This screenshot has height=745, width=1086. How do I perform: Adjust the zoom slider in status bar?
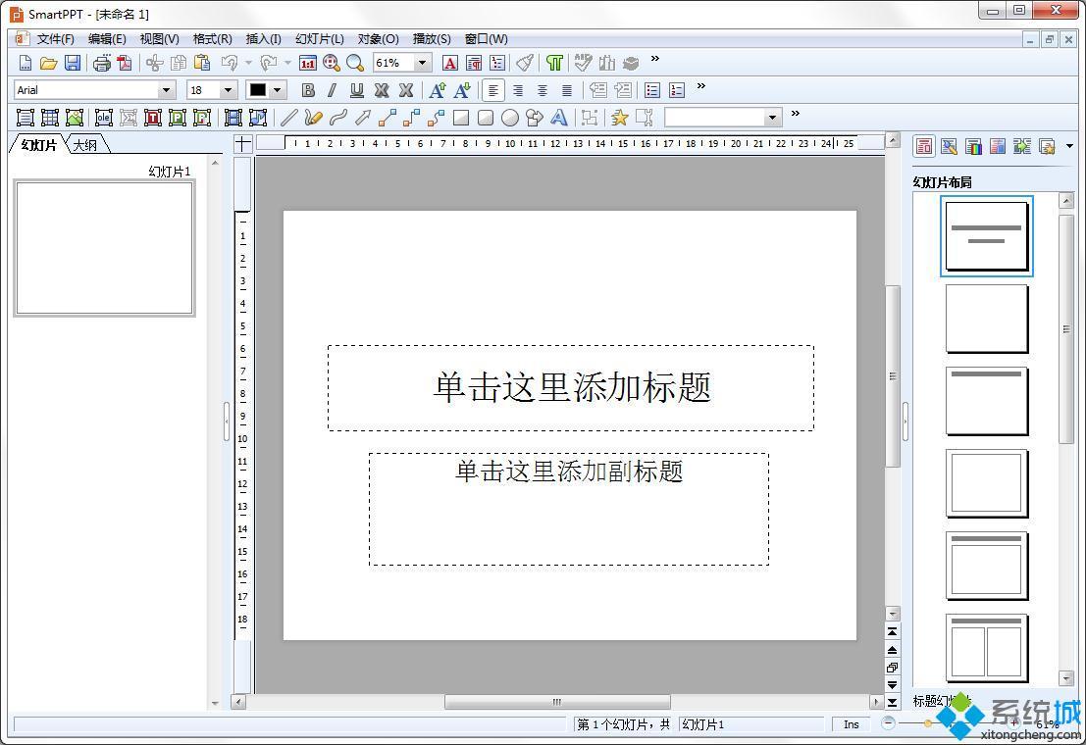tap(928, 723)
